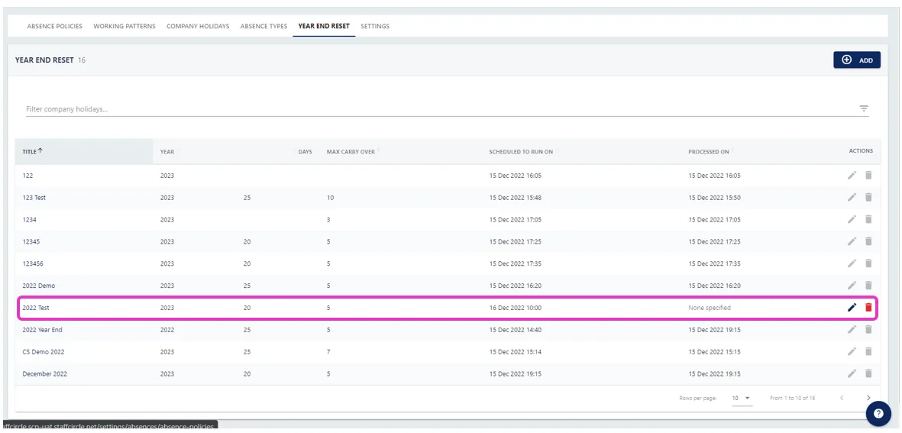Edit the 2022 Test entry
Screen dimensions: 902x433
point(852,308)
